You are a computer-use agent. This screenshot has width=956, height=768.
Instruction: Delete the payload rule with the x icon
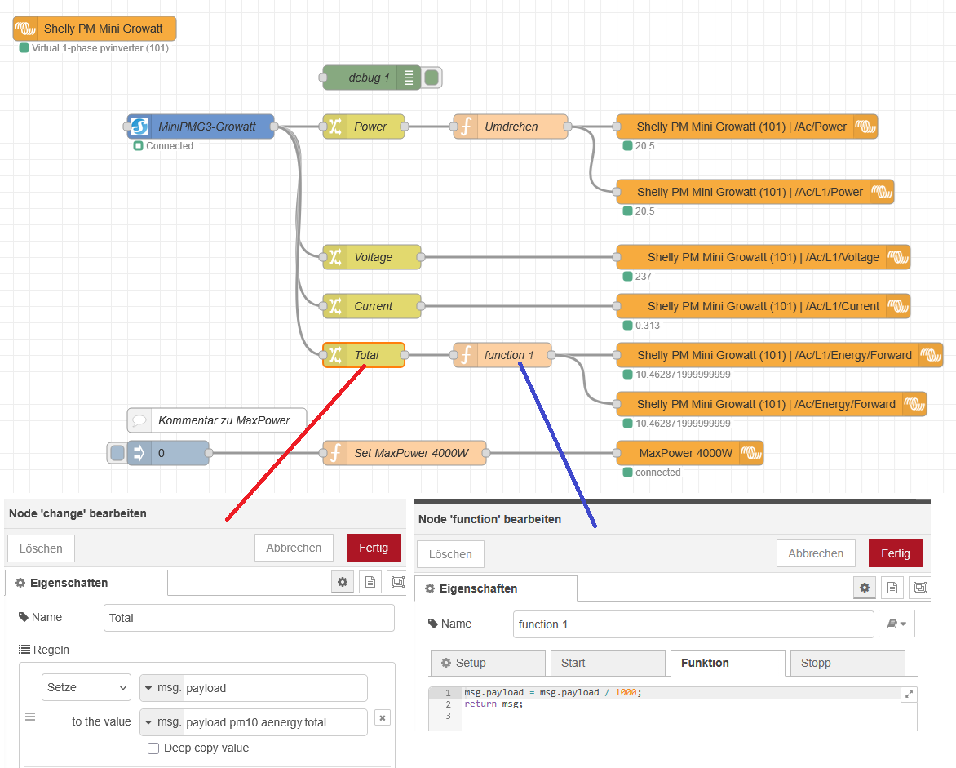(383, 717)
